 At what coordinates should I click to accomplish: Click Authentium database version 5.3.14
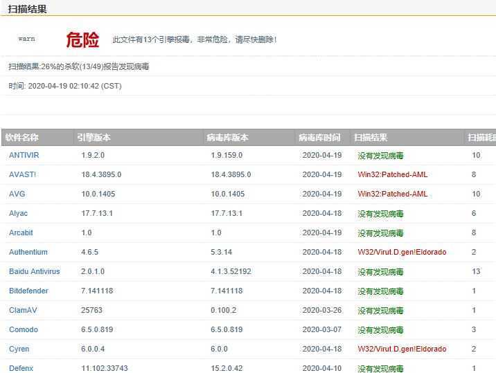[x=221, y=252]
